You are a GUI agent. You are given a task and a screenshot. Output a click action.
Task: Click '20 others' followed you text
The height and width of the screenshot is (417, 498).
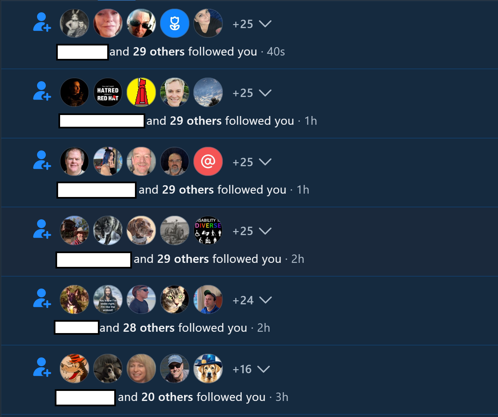(167, 397)
